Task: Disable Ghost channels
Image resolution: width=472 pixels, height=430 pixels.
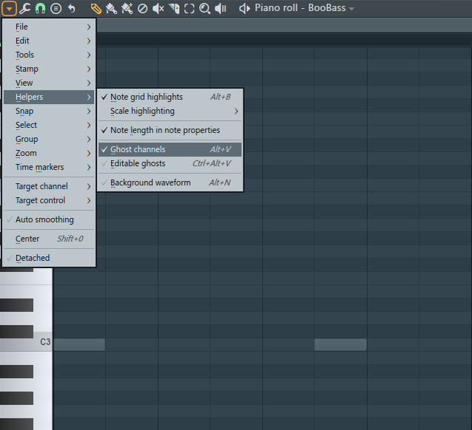Action: pos(170,149)
